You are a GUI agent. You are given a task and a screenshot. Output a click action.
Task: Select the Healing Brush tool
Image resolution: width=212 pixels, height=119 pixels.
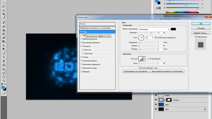[4, 22]
